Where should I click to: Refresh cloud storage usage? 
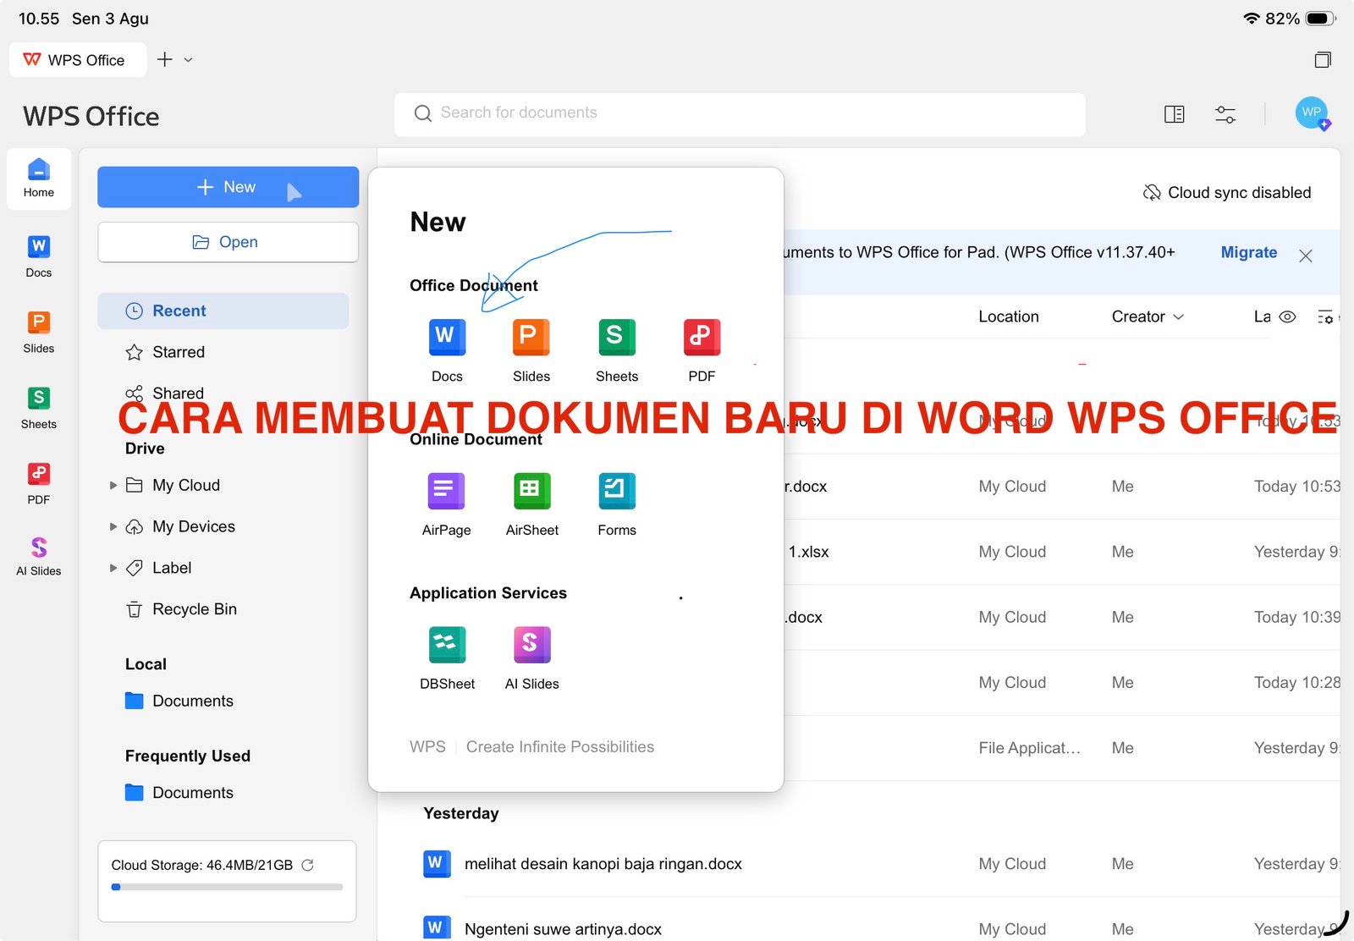(x=308, y=865)
